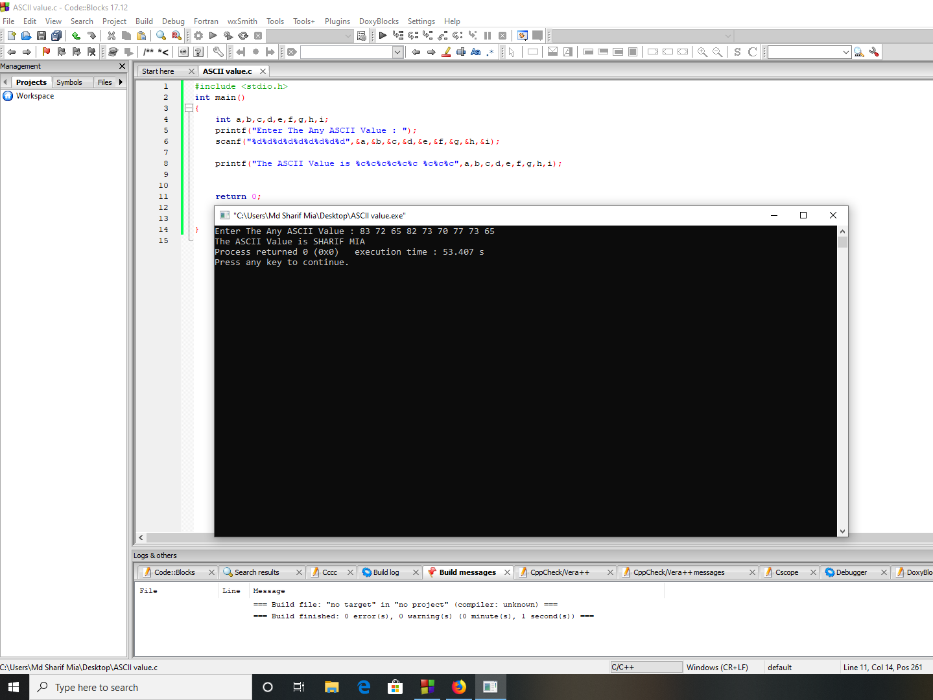Run the program with the play icon

click(213, 36)
